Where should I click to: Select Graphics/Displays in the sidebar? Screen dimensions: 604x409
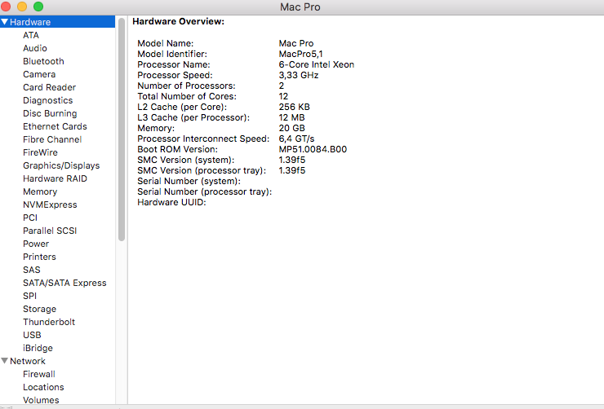tap(61, 165)
